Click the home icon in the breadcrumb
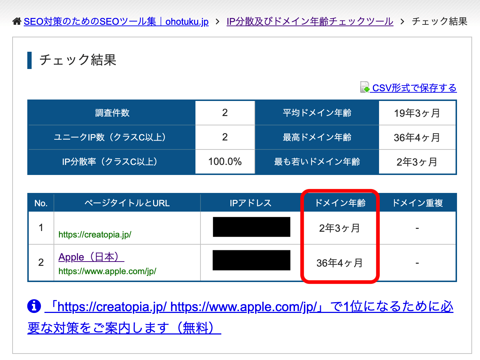This screenshot has width=480, height=360. pos(17,21)
